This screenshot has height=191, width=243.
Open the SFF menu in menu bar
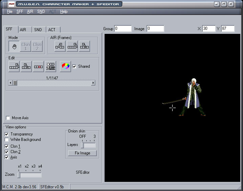[20, 12]
